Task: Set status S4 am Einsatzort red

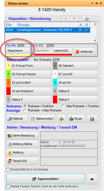Action: point(29,91)
